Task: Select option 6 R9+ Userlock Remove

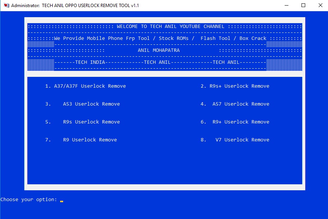Action: (235, 122)
